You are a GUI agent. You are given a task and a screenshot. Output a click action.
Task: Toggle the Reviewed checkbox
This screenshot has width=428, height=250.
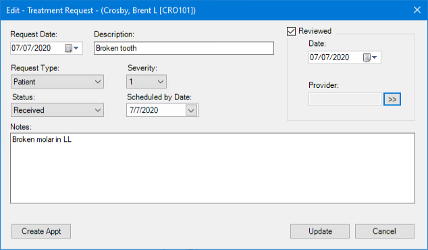[291, 31]
